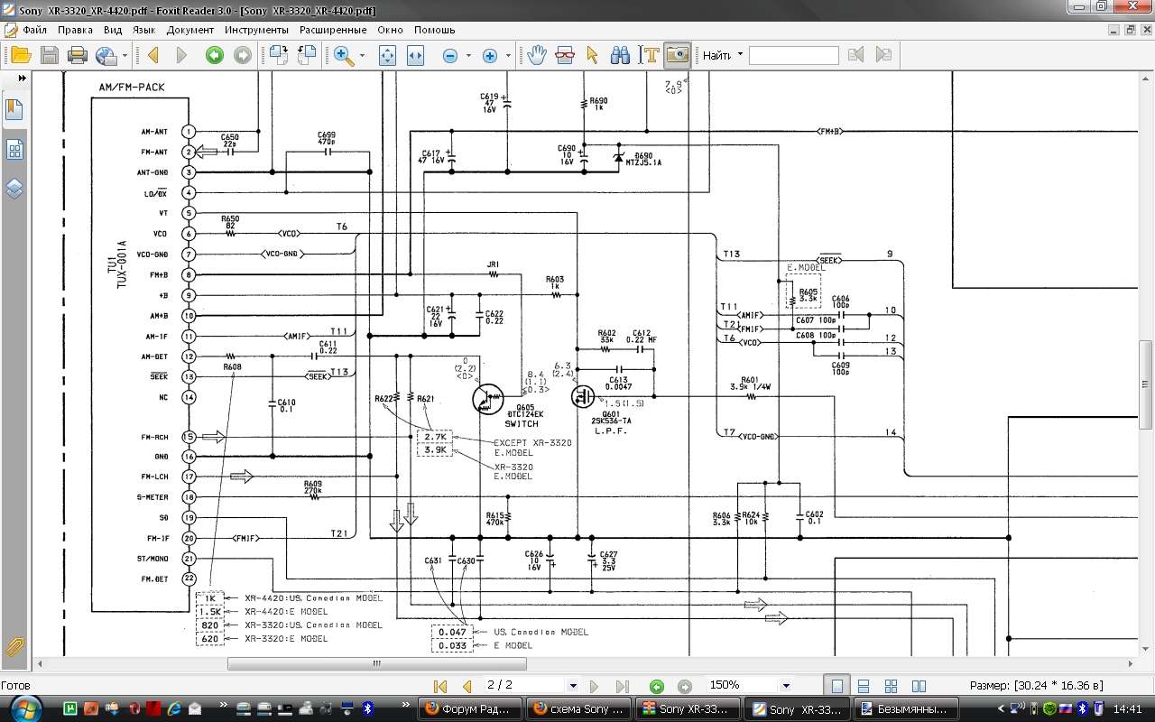The image size is (1155, 722).
Task: Open zoom tool dropdown arrow
Action: click(363, 56)
